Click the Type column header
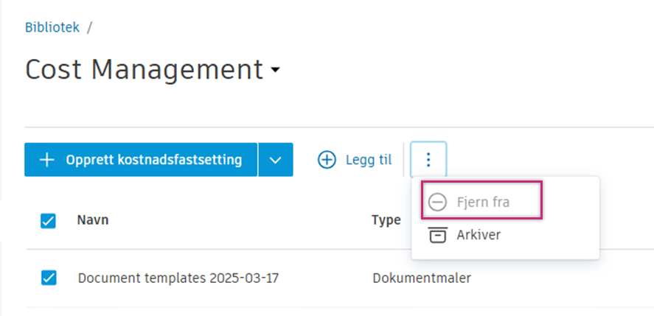This screenshot has height=316, width=654. point(386,220)
